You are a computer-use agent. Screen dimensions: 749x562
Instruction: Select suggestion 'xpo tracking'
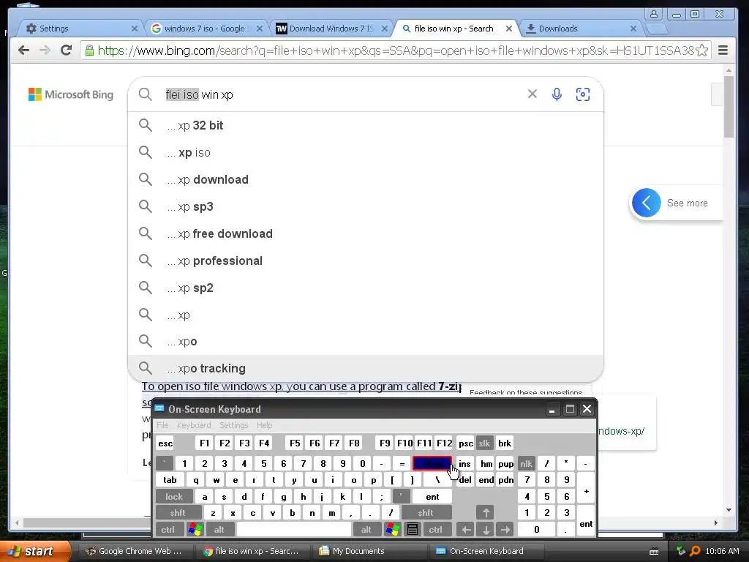pyautogui.click(x=366, y=369)
